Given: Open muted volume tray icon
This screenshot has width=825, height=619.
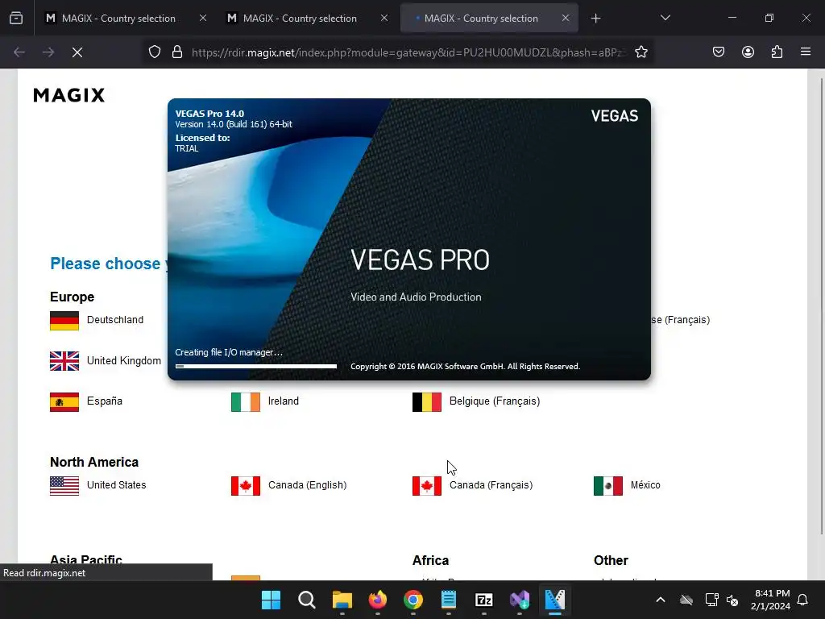Looking at the screenshot, I should [732, 600].
